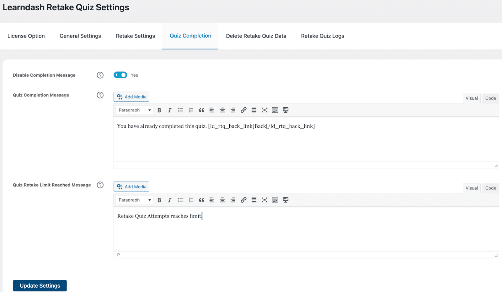Image resolution: width=502 pixels, height=292 pixels.
Task: Open fullscreen mode in Retake Limit Reached editor
Action: click(x=264, y=200)
